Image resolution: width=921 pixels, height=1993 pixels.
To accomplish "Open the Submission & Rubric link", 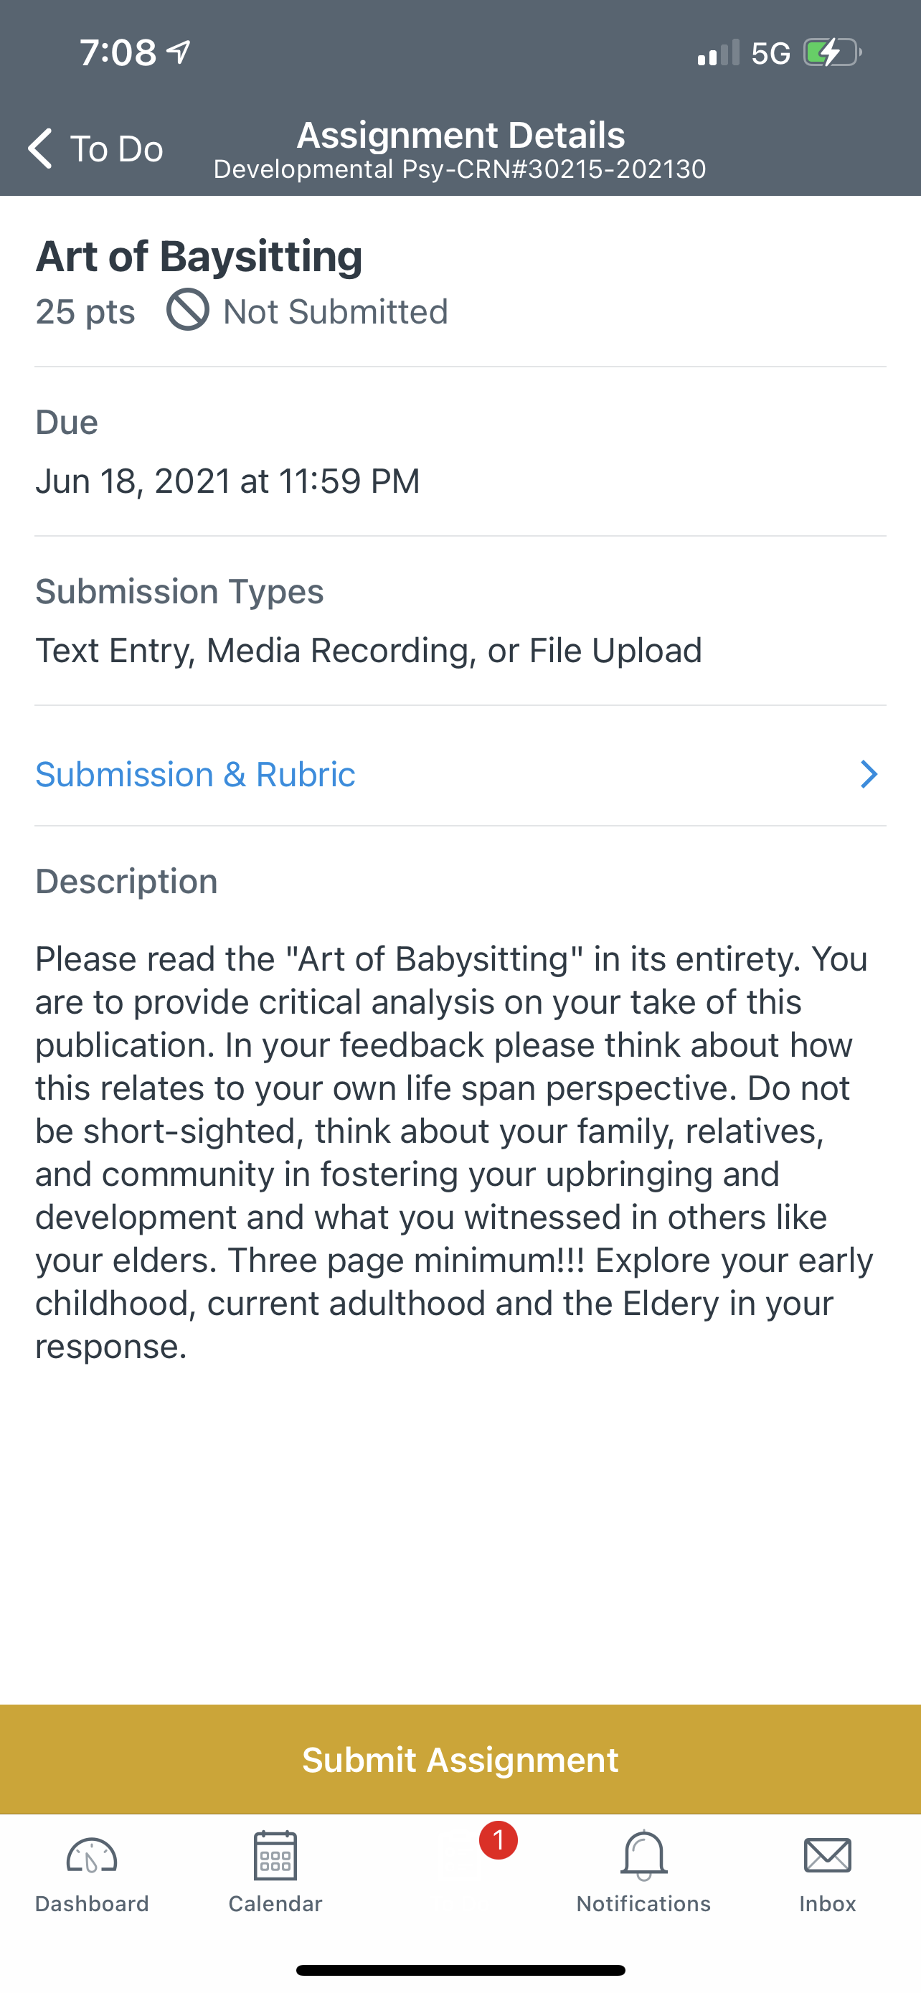I will click(x=196, y=774).
